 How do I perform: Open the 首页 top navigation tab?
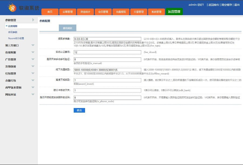50,12
